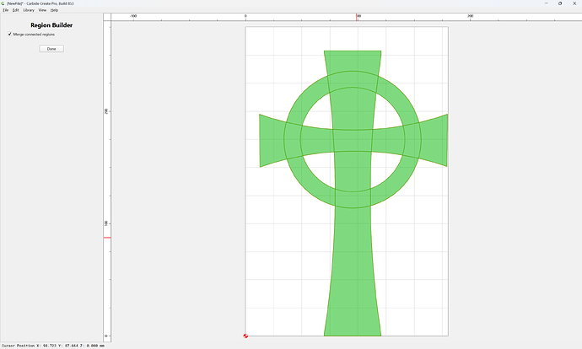Viewport: 582px width, 349px height.
Task: Open the Library menu
Action: (x=29, y=10)
